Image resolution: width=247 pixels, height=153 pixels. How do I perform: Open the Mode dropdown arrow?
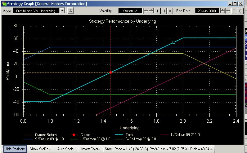point(62,11)
